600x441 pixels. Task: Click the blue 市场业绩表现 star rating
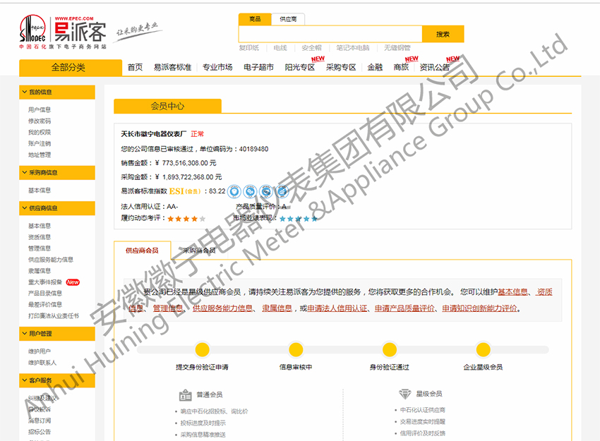point(299,219)
